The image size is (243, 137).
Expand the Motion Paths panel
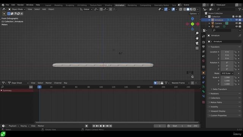[x=216, y=102]
